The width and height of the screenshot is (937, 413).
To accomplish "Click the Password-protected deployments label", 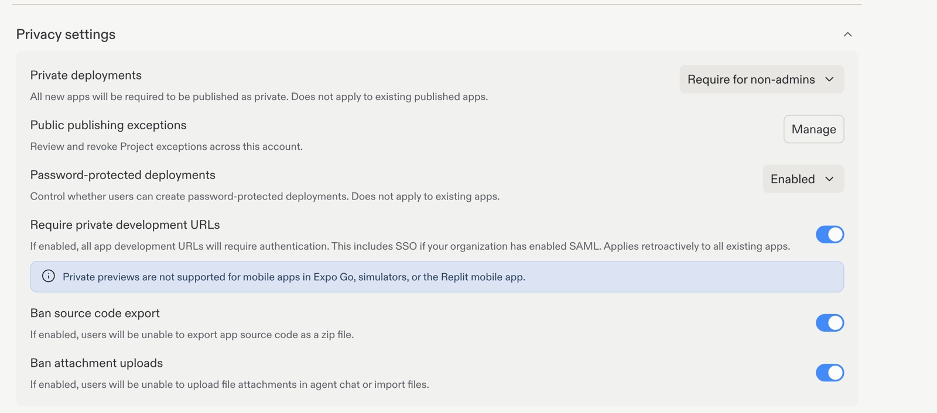I will click(x=123, y=175).
